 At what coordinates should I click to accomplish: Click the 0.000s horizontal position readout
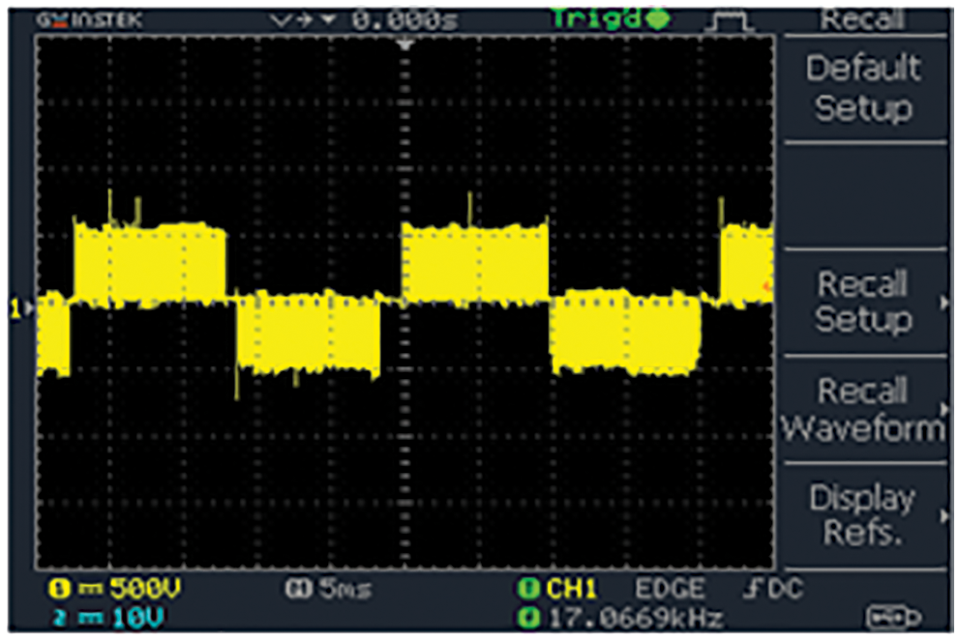tap(405, 19)
